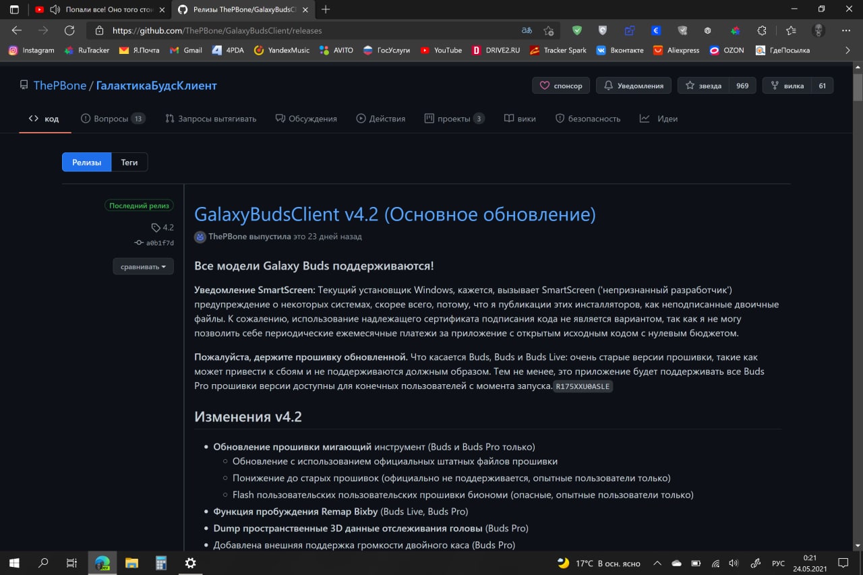Click the 4.2 tag link
863x575 pixels.
coord(162,227)
